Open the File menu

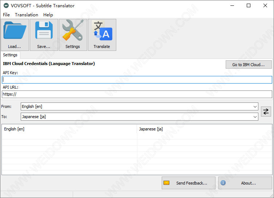click(6, 15)
